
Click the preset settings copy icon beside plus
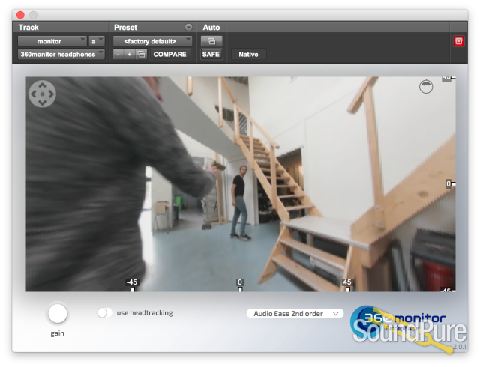(x=141, y=55)
